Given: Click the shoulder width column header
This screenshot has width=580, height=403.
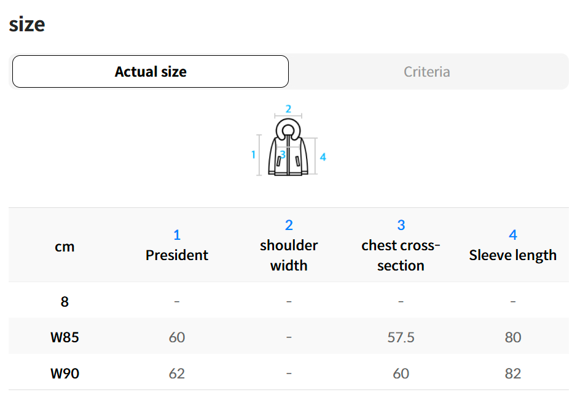Looking at the screenshot, I should coord(289,255).
